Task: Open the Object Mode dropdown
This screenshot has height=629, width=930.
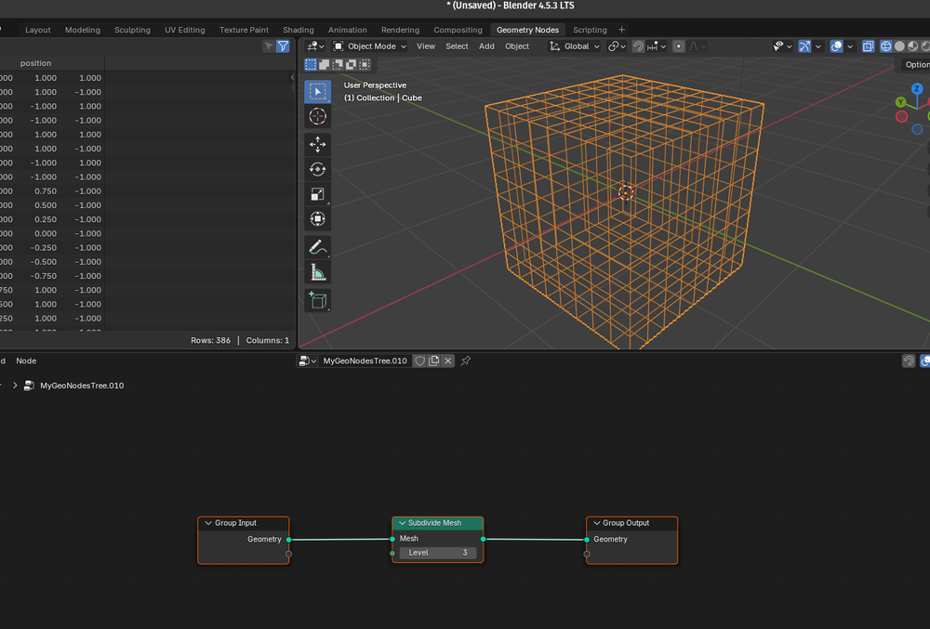Action: [x=370, y=46]
